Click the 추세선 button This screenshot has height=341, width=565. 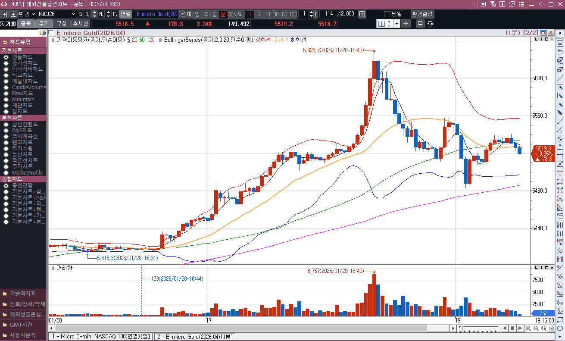tap(80, 24)
